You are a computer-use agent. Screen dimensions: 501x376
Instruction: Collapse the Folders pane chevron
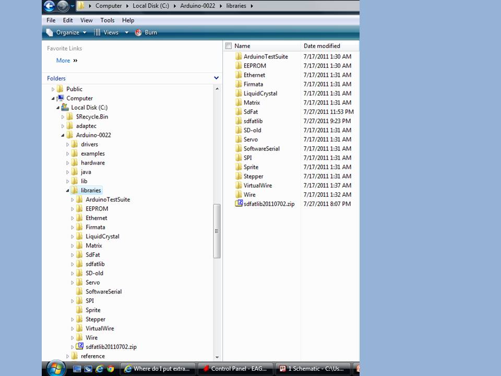tap(216, 77)
